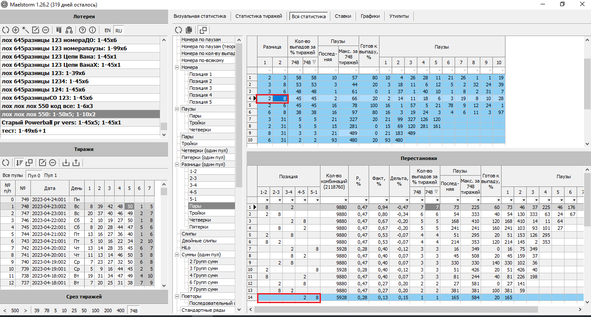Select the Пул 1 filter
This screenshot has width=591, height=317.
tap(50, 175)
